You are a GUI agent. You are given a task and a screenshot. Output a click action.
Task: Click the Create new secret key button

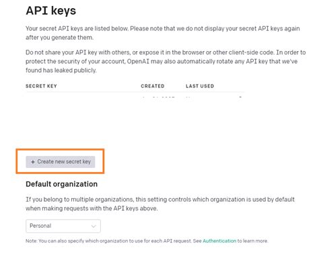tap(61, 162)
